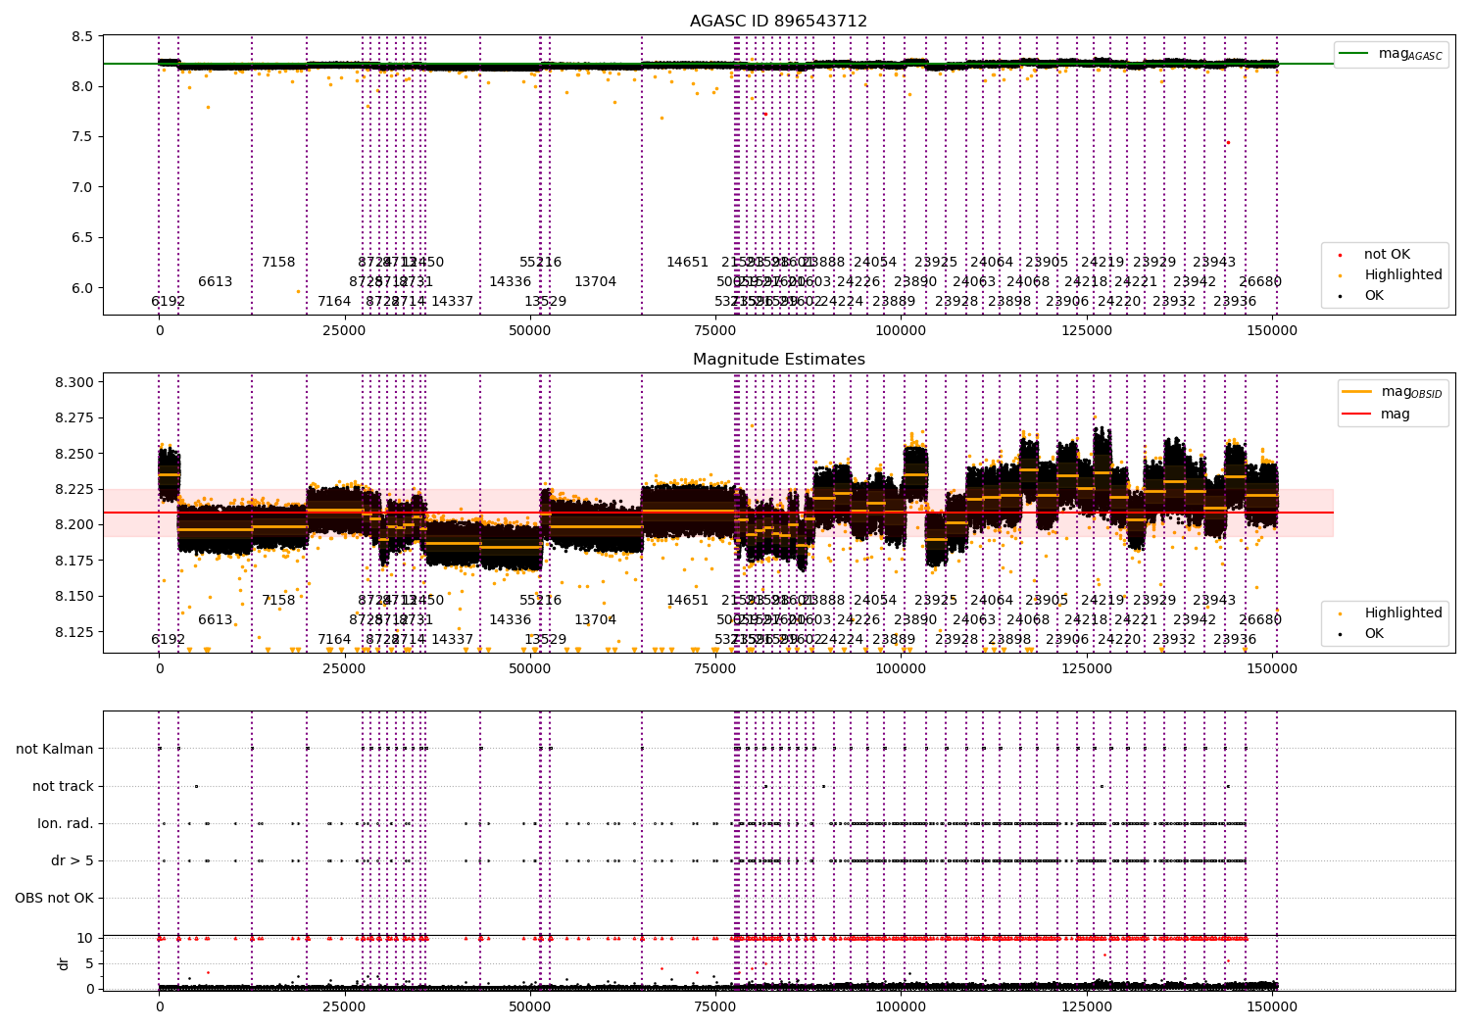Click the 'OBS not OK' axis label
Image resolution: width=1470 pixels, height=1029 pixels.
coord(55,899)
